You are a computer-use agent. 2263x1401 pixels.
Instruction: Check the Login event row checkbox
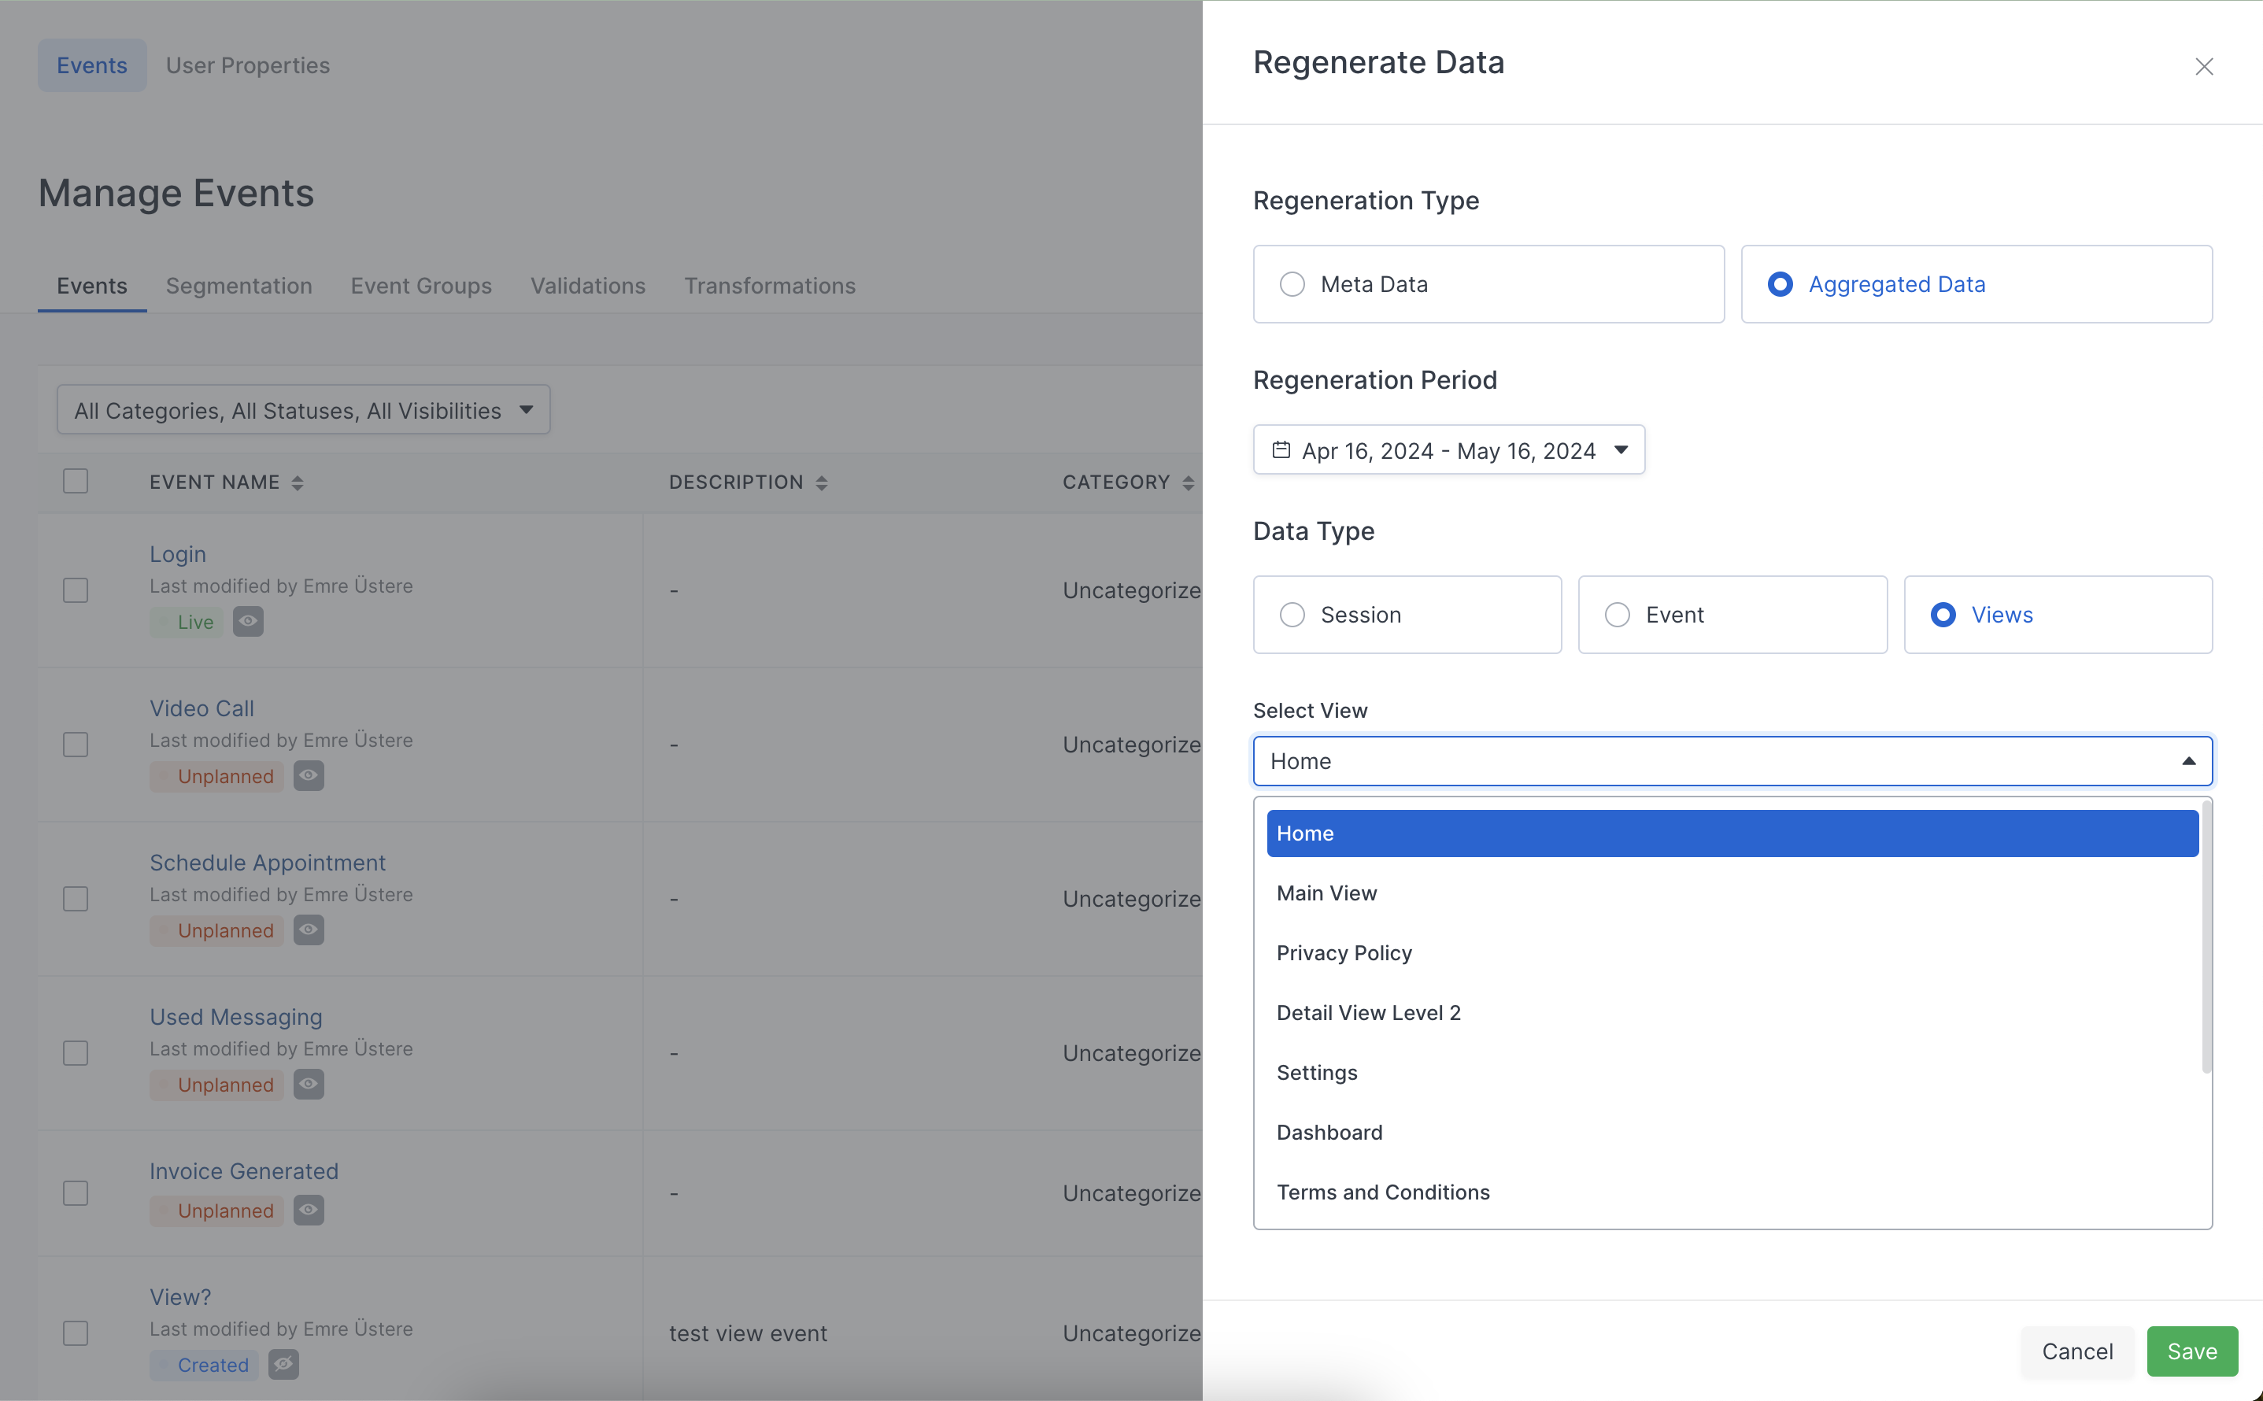(76, 590)
